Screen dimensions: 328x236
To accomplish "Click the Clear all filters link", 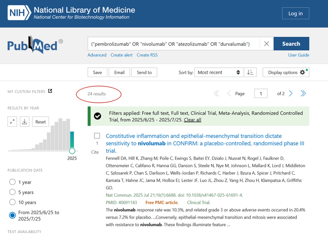I will pos(192,120).
